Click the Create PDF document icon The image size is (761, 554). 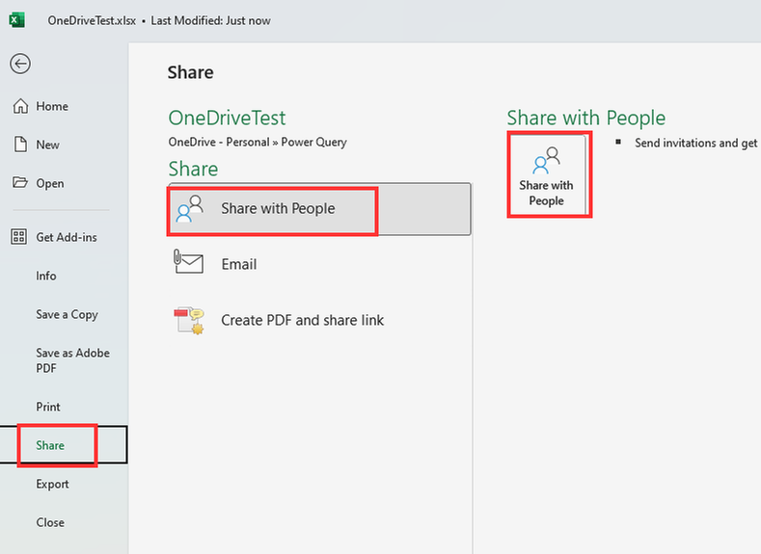[189, 321]
